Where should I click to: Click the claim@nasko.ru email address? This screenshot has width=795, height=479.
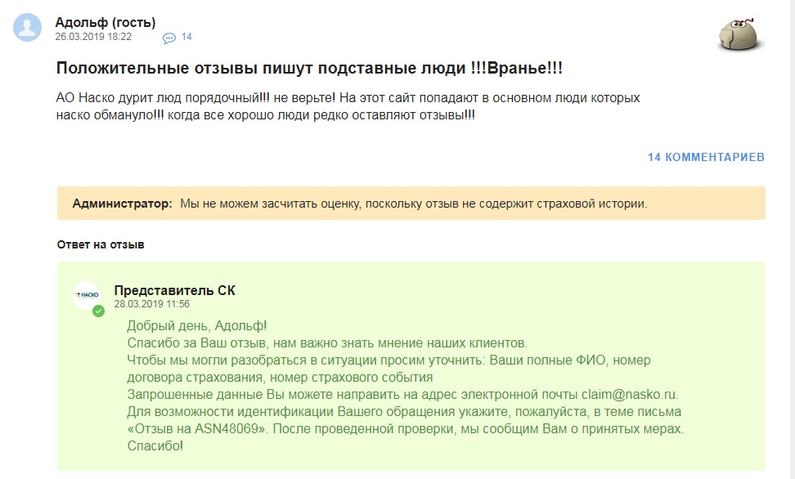pos(629,394)
